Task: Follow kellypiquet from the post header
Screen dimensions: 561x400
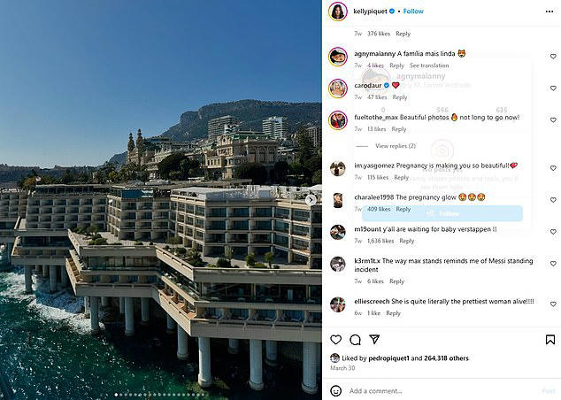Action: 413,12
